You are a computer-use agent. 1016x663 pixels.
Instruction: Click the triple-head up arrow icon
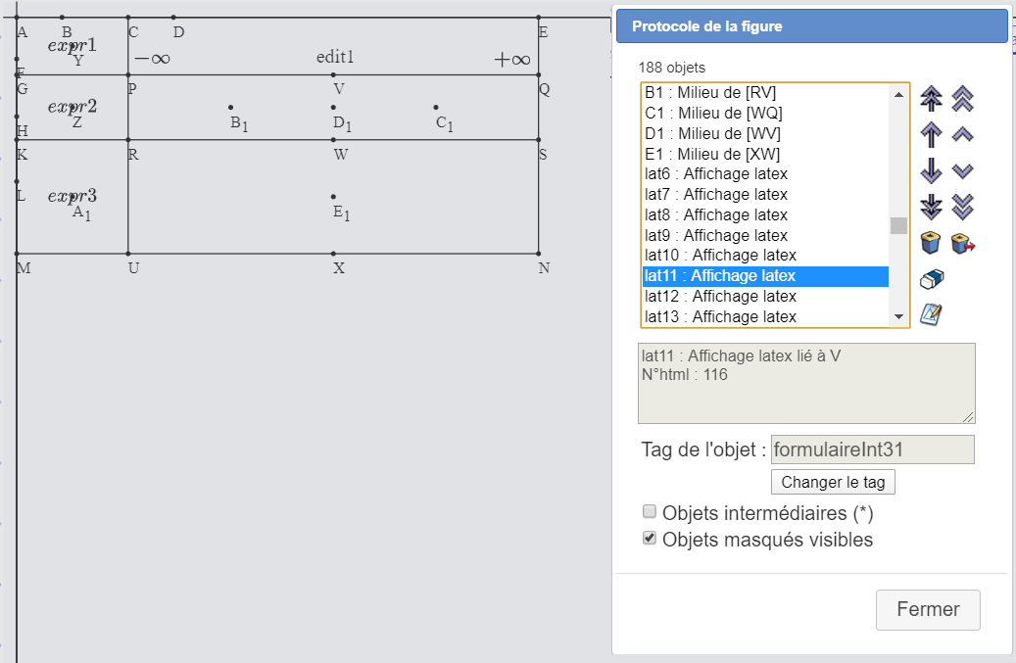point(931,99)
